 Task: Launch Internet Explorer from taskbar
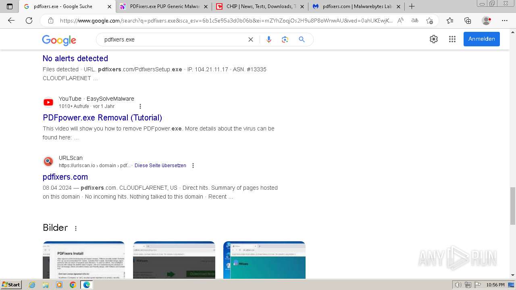(32, 285)
